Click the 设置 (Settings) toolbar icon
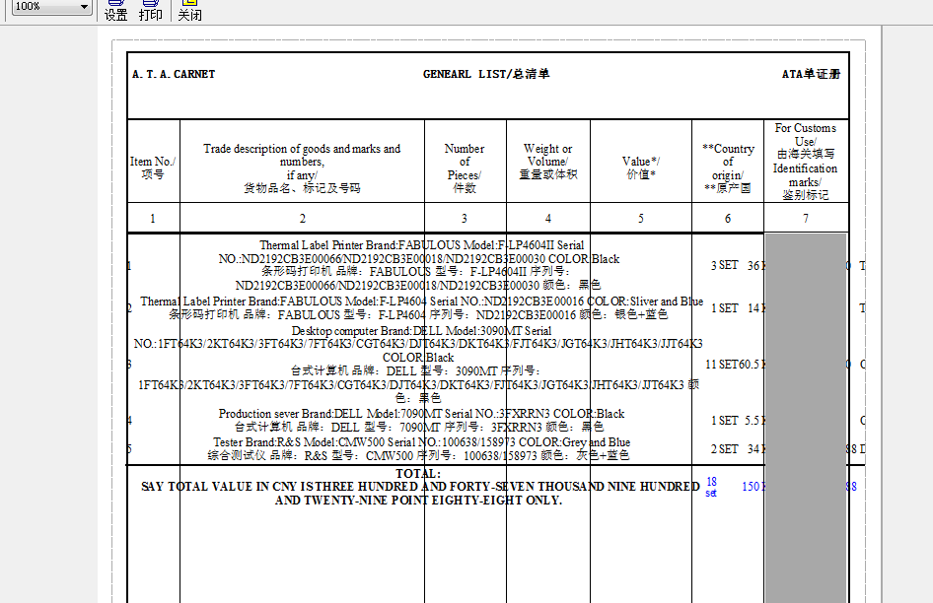Image resolution: width=933 pixels, height=603 pixels. [x=115, y=10]
